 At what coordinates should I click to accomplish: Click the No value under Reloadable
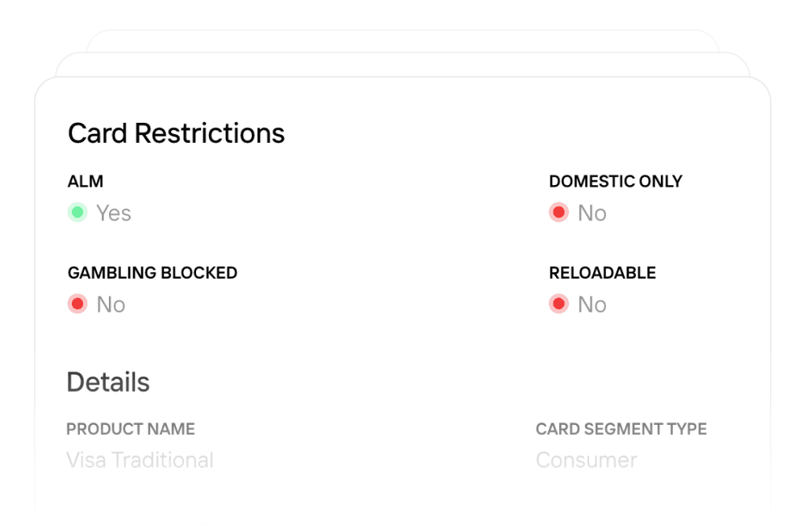(x=592, y=304)
